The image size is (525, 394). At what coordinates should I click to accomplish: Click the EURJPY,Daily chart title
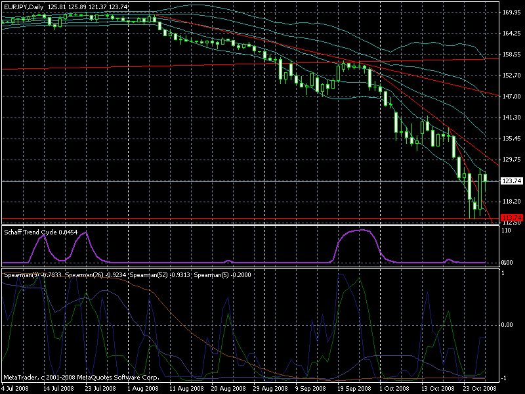pyautogui.click(x=24, y=7)
